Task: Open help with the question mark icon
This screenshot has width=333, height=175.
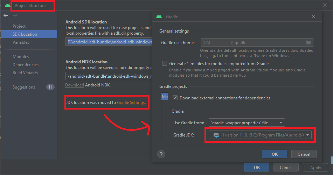Action: point(161,154)
